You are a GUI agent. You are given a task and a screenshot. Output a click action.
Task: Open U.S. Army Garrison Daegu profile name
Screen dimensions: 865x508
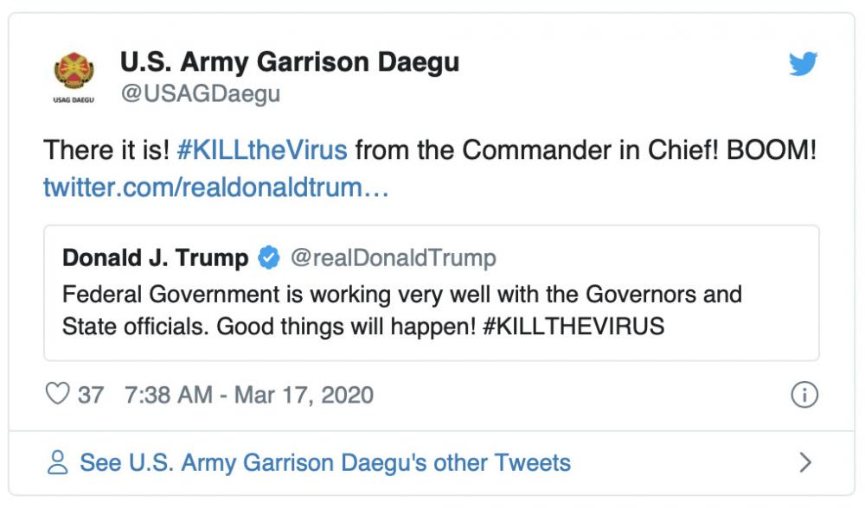(290, 61)
